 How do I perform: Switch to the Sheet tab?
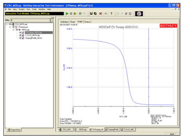coord(73,22)
